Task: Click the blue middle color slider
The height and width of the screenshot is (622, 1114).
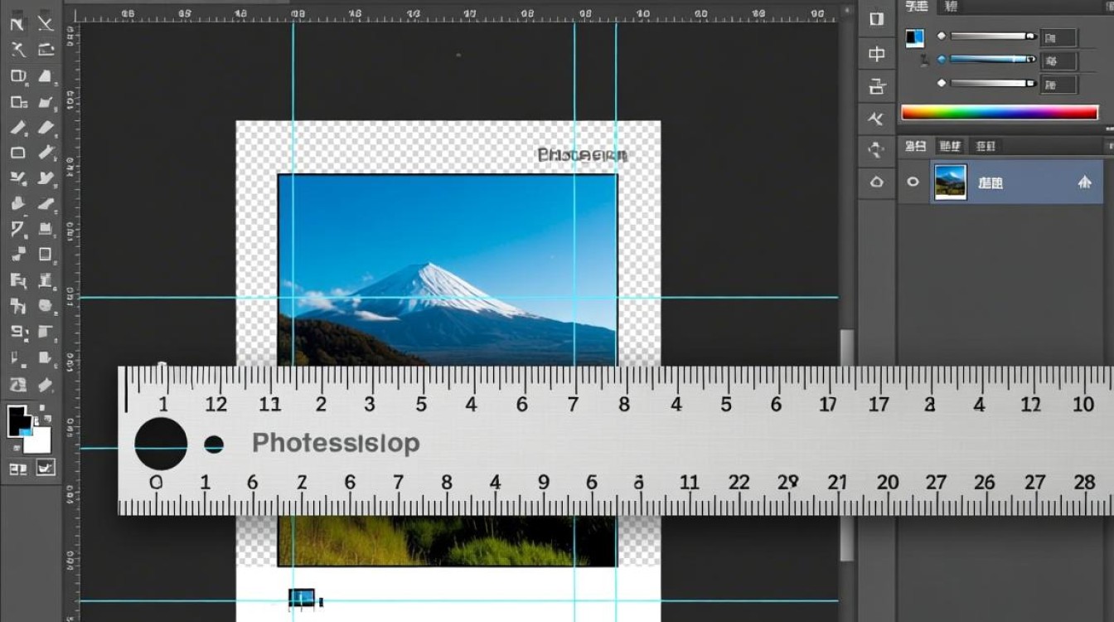Action: pos(993,60)
